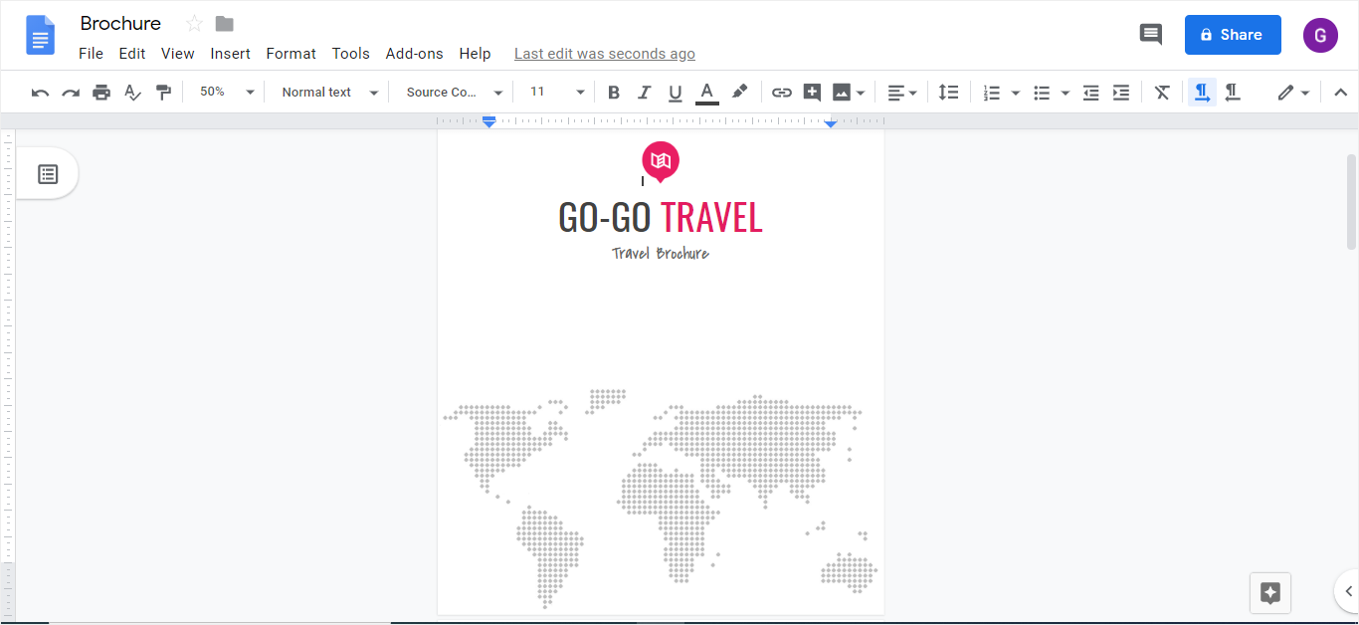Select the Undo icon
Viewport: 1359px width, 625px height.
tap(40, 92)
